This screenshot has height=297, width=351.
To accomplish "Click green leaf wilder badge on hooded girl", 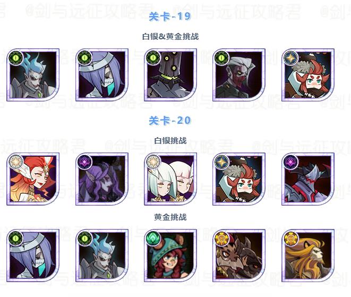I will [153, 239].
